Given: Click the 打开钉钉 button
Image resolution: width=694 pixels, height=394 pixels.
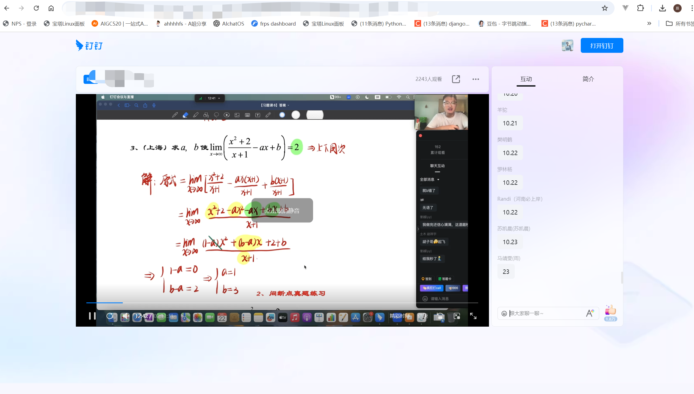Looking at the screenshot, I should [602, 46].
